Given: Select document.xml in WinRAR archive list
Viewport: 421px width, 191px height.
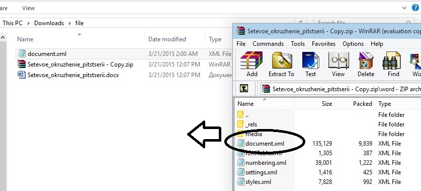Looking at the screenshot, I should [265, 144].
